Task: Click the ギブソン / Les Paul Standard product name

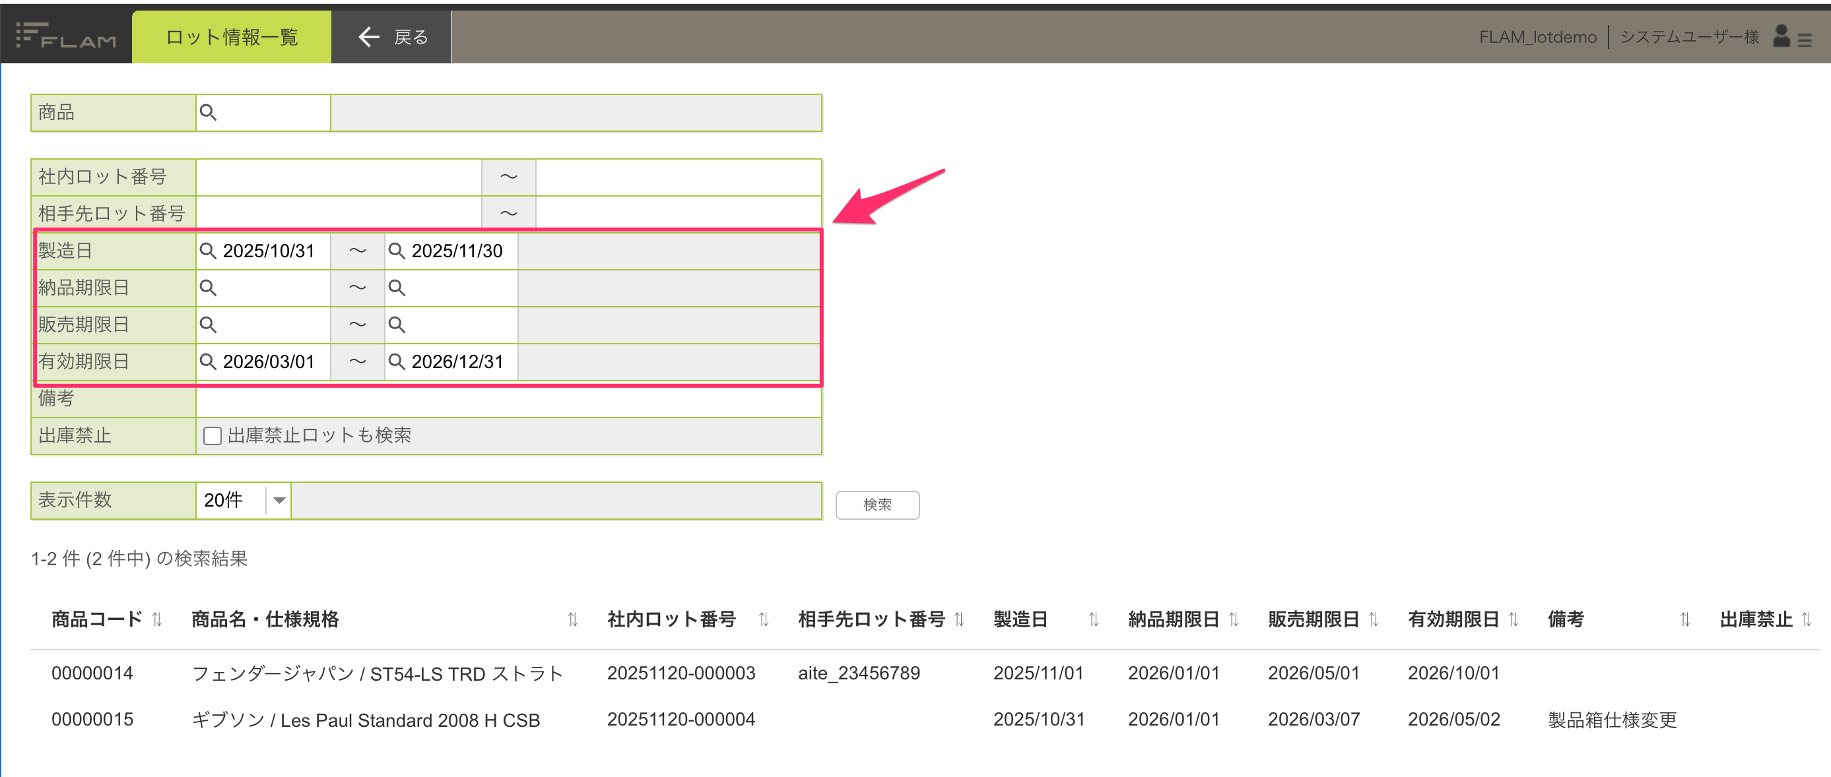Action: (x=366, y=720)
